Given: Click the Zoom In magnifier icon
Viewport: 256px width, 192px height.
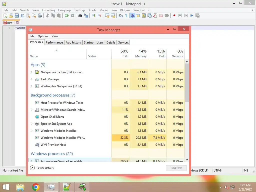Looking at the screenshot, I should pyautogui.click(x=93, y=16).
